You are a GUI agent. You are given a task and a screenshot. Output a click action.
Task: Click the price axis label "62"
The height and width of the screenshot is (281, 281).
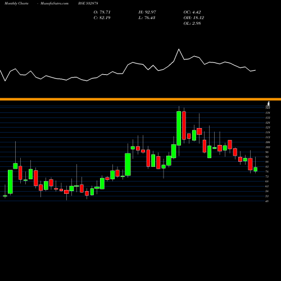[x=268, y=186]
